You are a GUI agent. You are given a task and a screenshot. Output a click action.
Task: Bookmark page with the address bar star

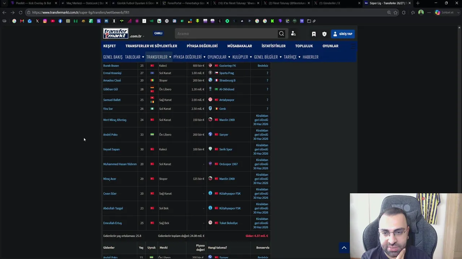pos(396,12)
